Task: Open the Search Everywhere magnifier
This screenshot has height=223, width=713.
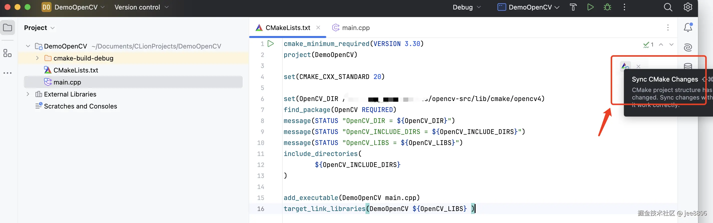Action: (668, 7)
